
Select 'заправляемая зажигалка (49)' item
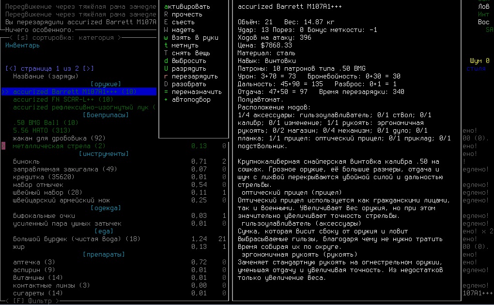[65, 169]
